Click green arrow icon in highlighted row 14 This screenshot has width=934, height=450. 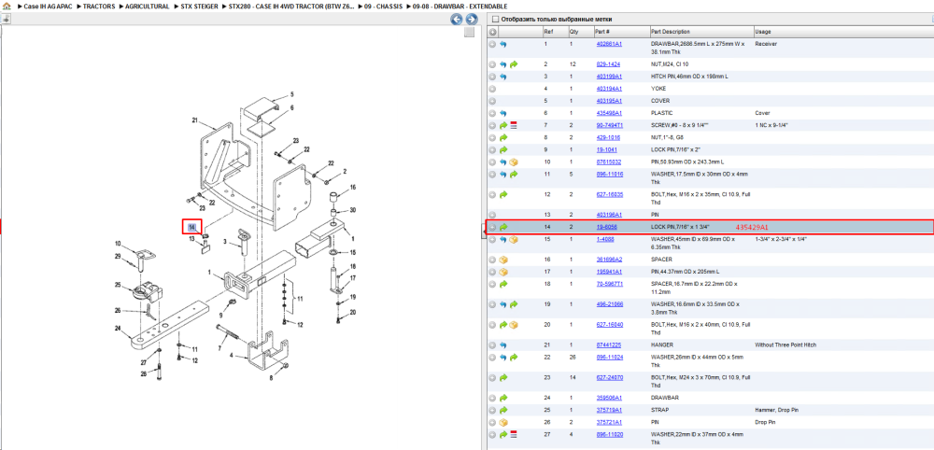[x=503, y=227]
